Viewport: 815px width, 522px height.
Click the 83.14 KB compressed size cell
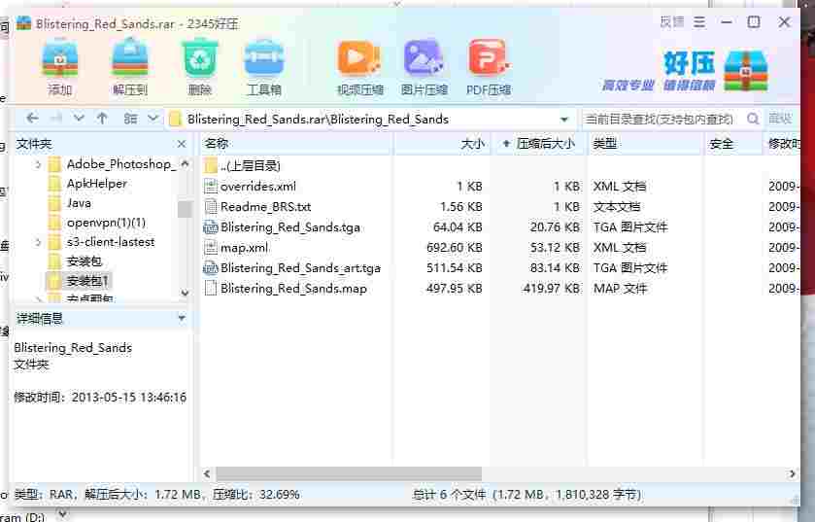[x=555, y=267]
